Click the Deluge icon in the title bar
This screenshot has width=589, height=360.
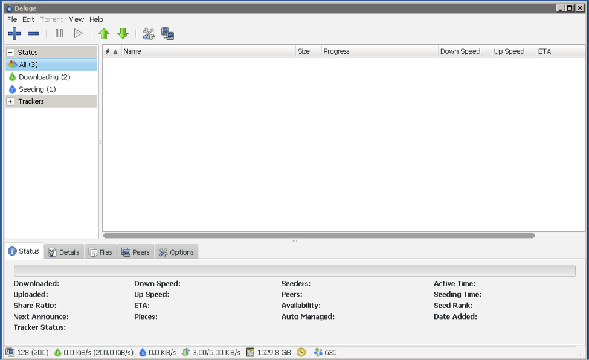[10, 8]
